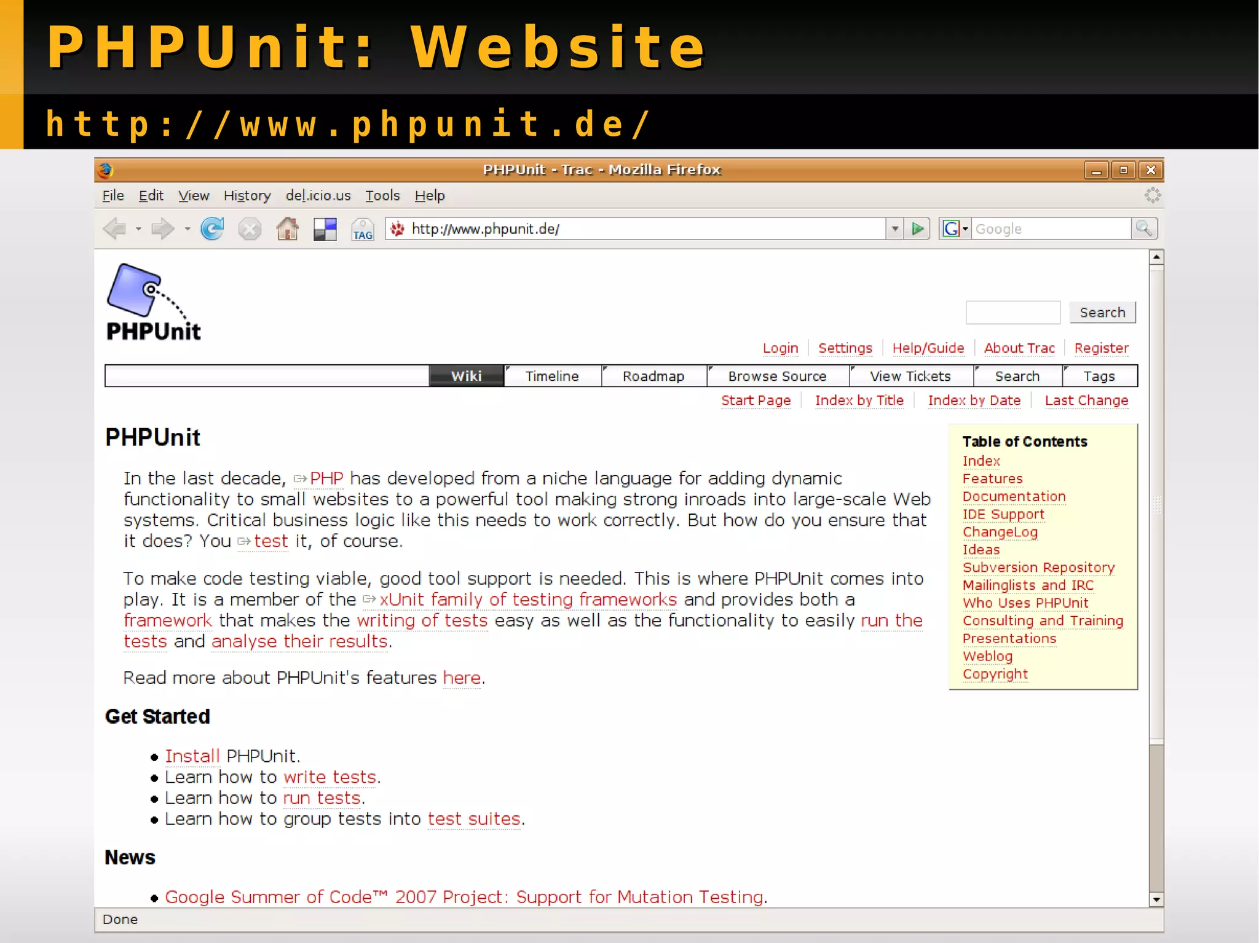Click the Forward navigation arrow

point(162,229)
